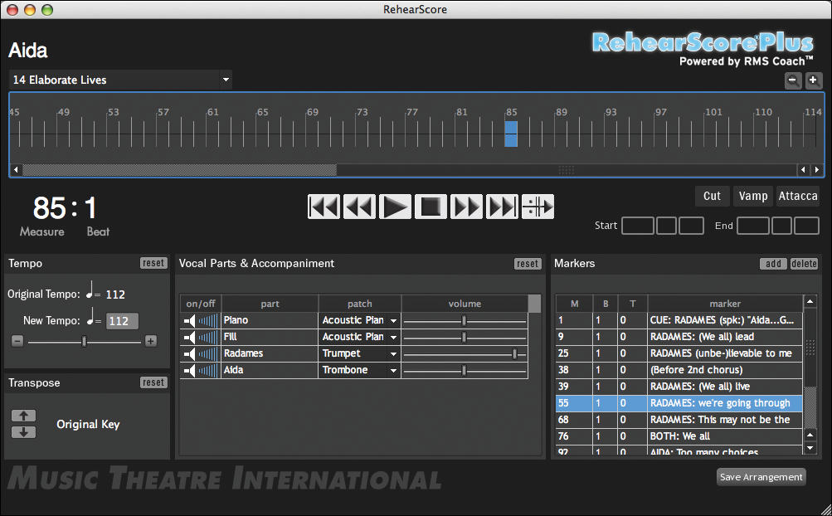
Task: Transpose down one step with down arrow
Action: click(23, 432)
